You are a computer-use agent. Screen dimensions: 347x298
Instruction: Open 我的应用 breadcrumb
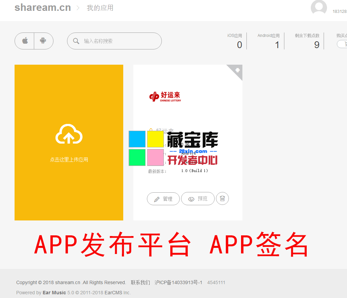point(100,8)
